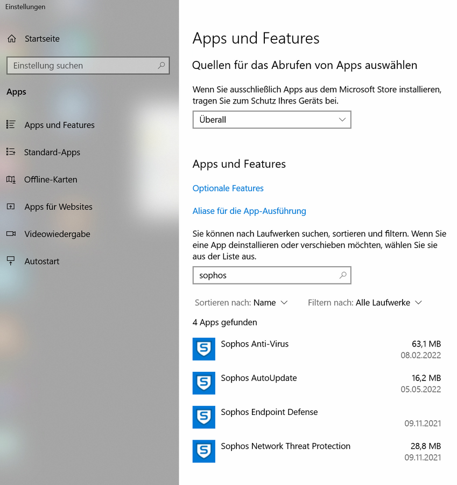457x485 pixels.
Task: Click the 4 Apps gefunden text
Action: coord(224,322)
